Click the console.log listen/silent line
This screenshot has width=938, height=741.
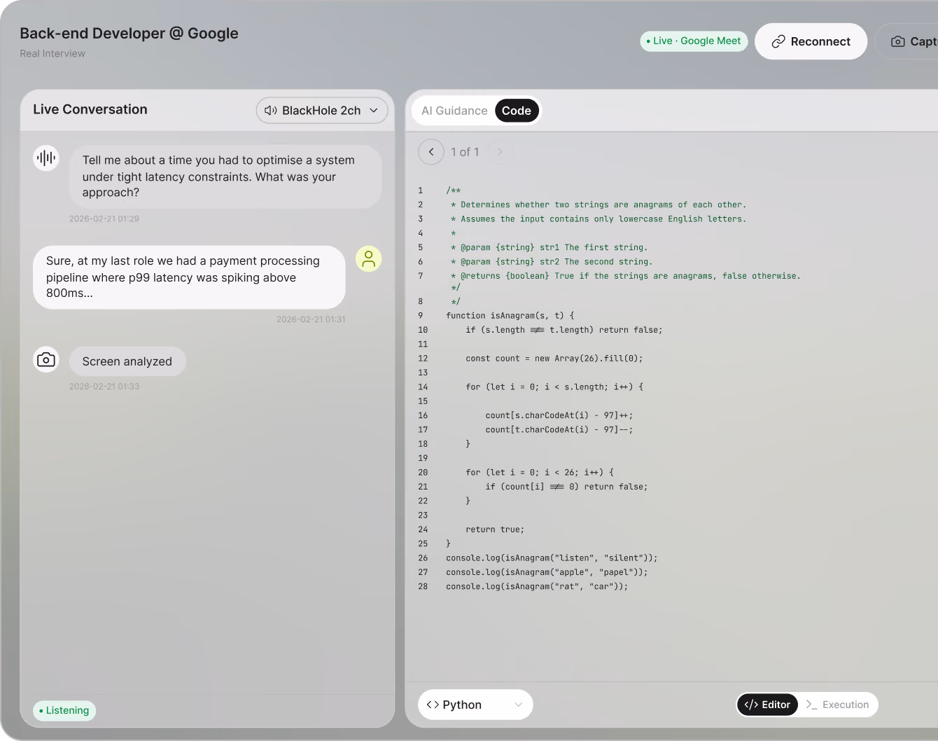552,558
